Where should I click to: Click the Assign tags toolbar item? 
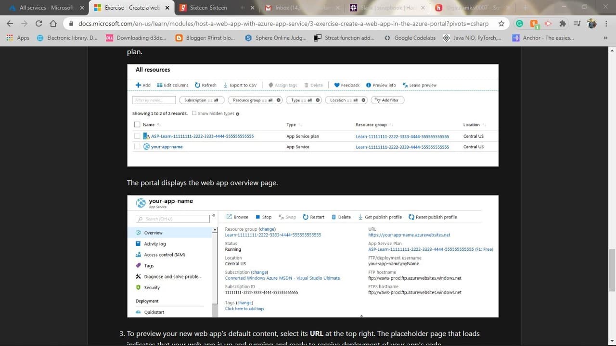pyautogui.click(x=282, y=85)
